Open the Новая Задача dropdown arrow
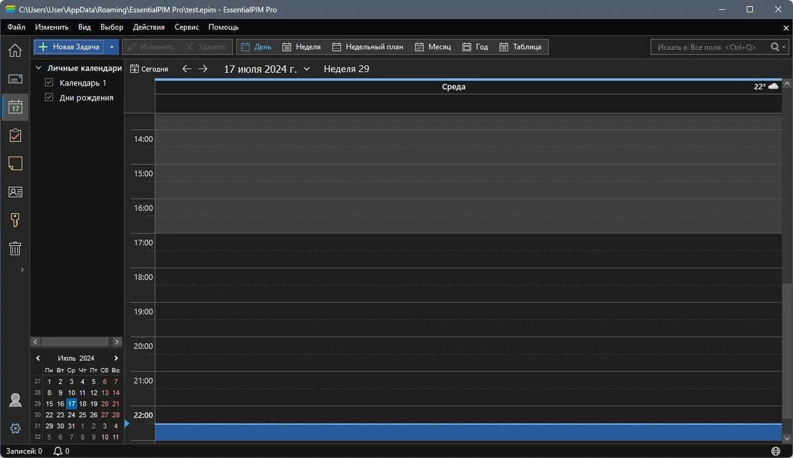The width and height of the screenshot is (793, 458). point(112,47)
